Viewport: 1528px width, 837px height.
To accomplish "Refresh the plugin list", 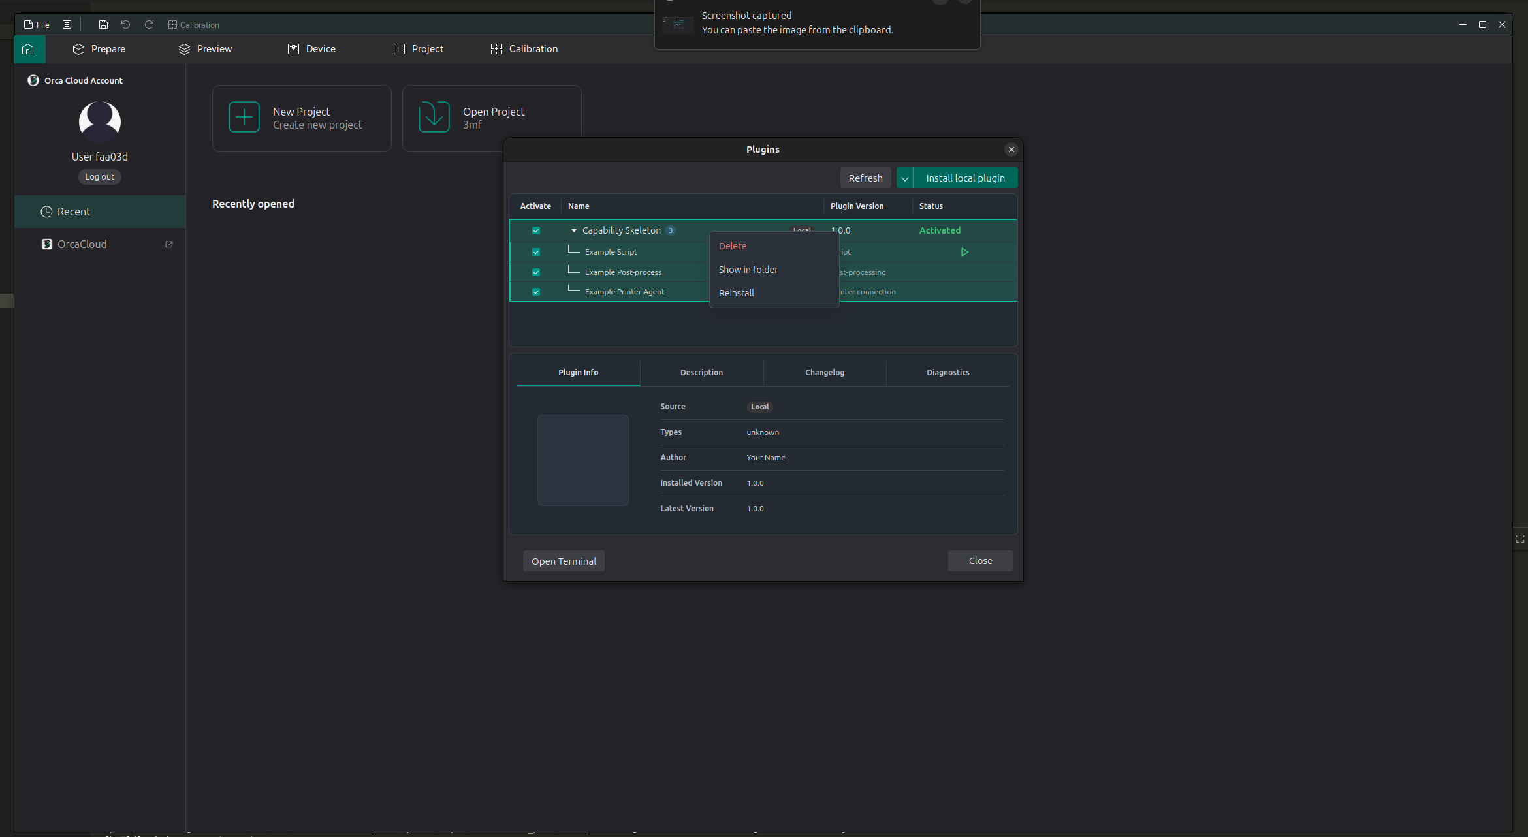I will [x=865, y=178].
